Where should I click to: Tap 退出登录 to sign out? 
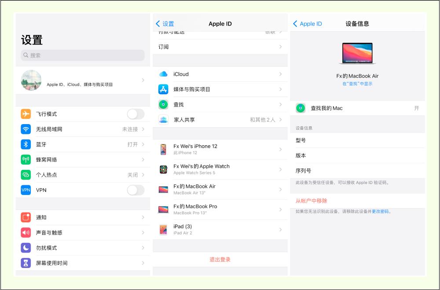(221, 259)
